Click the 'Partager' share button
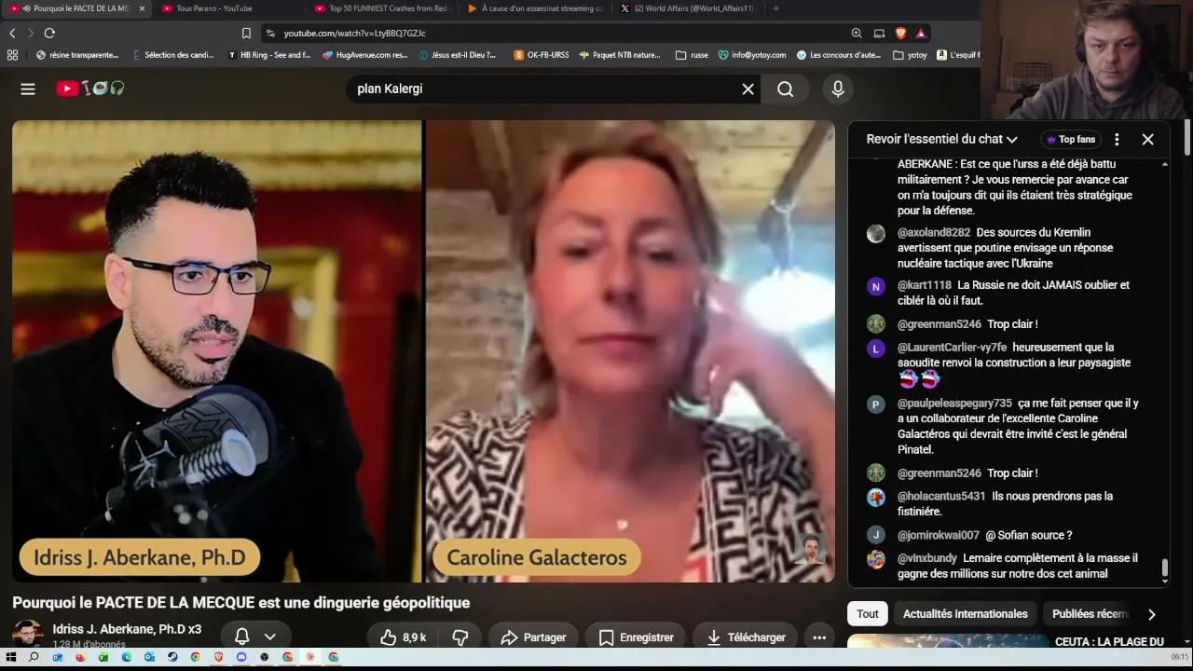 (533, 637)
